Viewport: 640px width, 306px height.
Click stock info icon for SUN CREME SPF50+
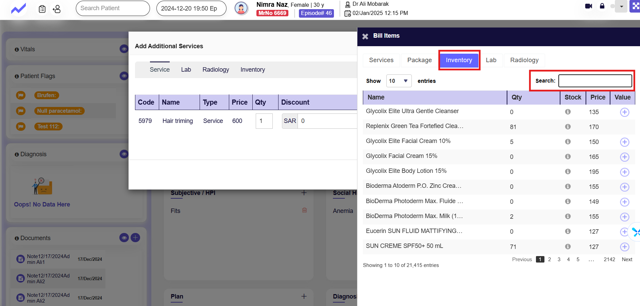click(568, 247)
